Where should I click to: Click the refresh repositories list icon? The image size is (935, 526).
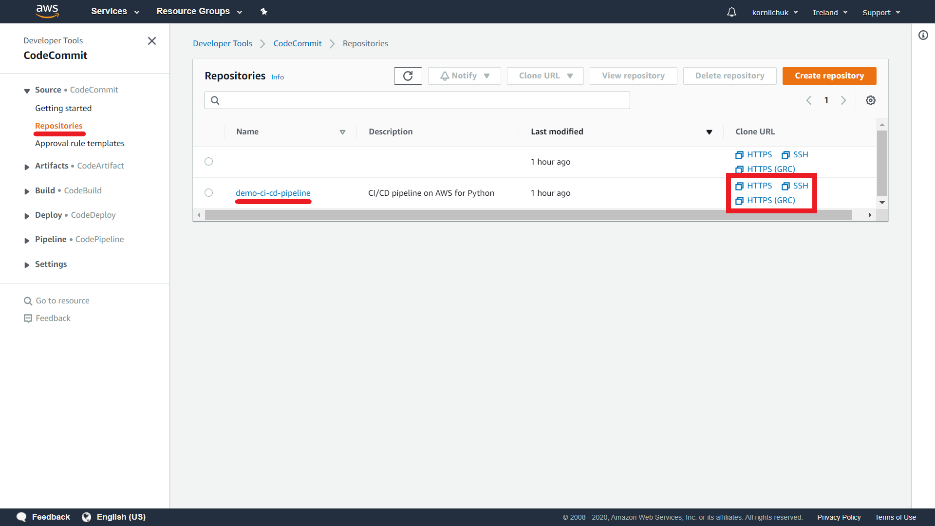409,75
